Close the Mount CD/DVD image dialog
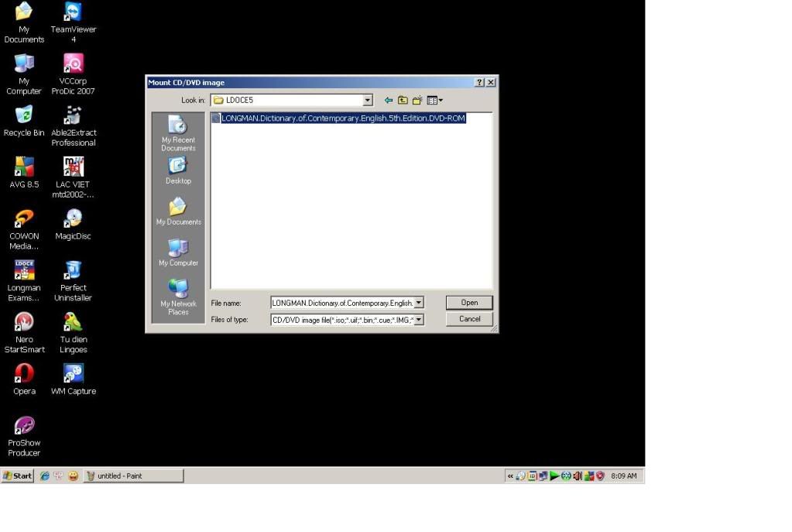The height and width of the screenshot is (532, 792). 491,82
